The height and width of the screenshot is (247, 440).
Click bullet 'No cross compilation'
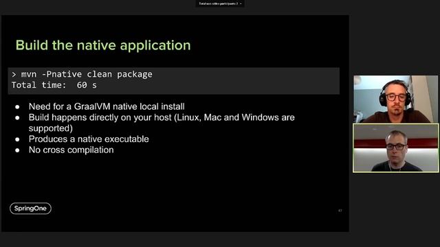coord(71,150)
